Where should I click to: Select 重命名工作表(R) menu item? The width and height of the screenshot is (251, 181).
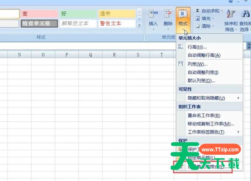click(x=209, y=116)
